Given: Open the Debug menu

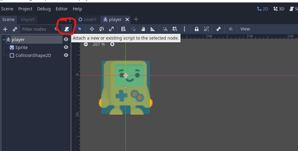Looking at the screenshot, I should coord(44,9).
